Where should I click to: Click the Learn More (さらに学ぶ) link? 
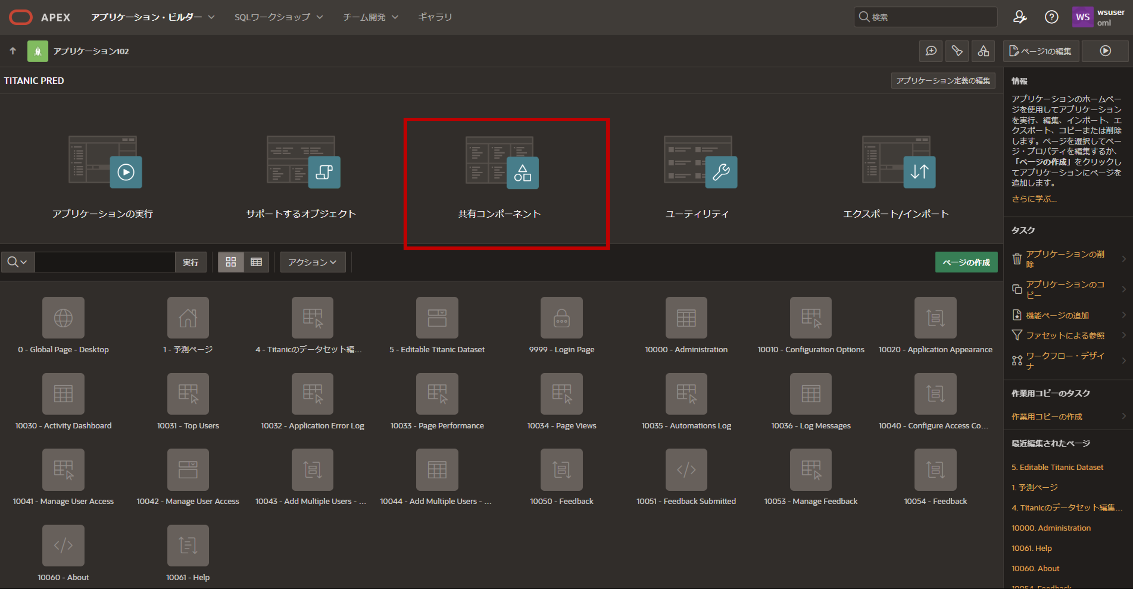1033,199
